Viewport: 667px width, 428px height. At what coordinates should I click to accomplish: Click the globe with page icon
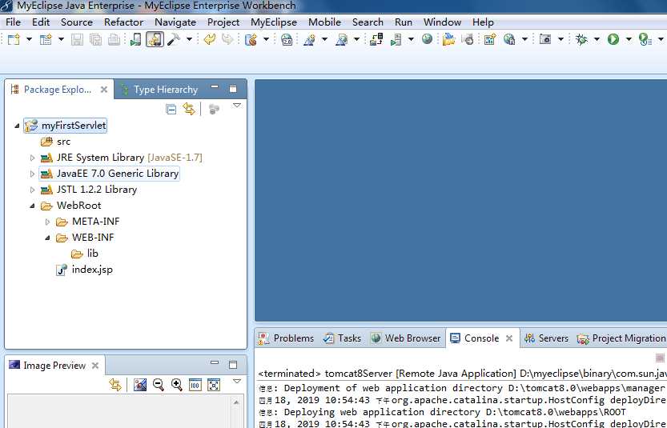(509, 39)
